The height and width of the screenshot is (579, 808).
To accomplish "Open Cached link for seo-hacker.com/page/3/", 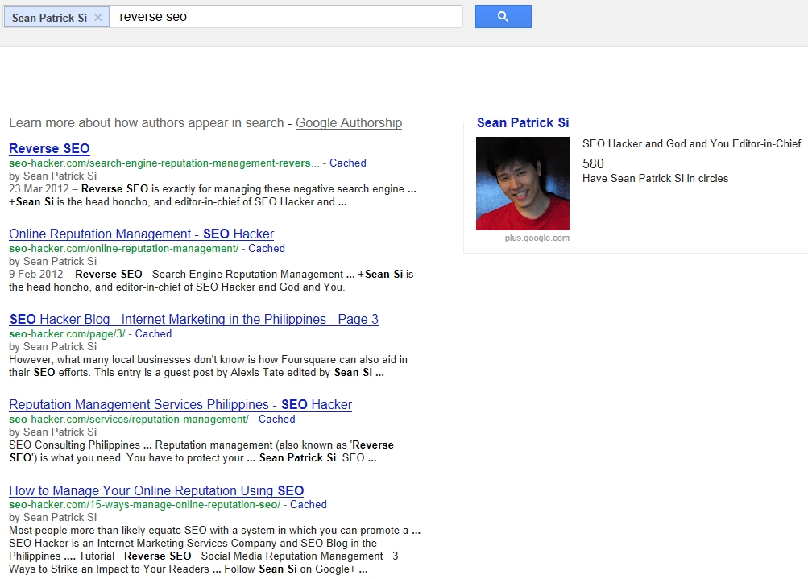I will tap(153, 333).
